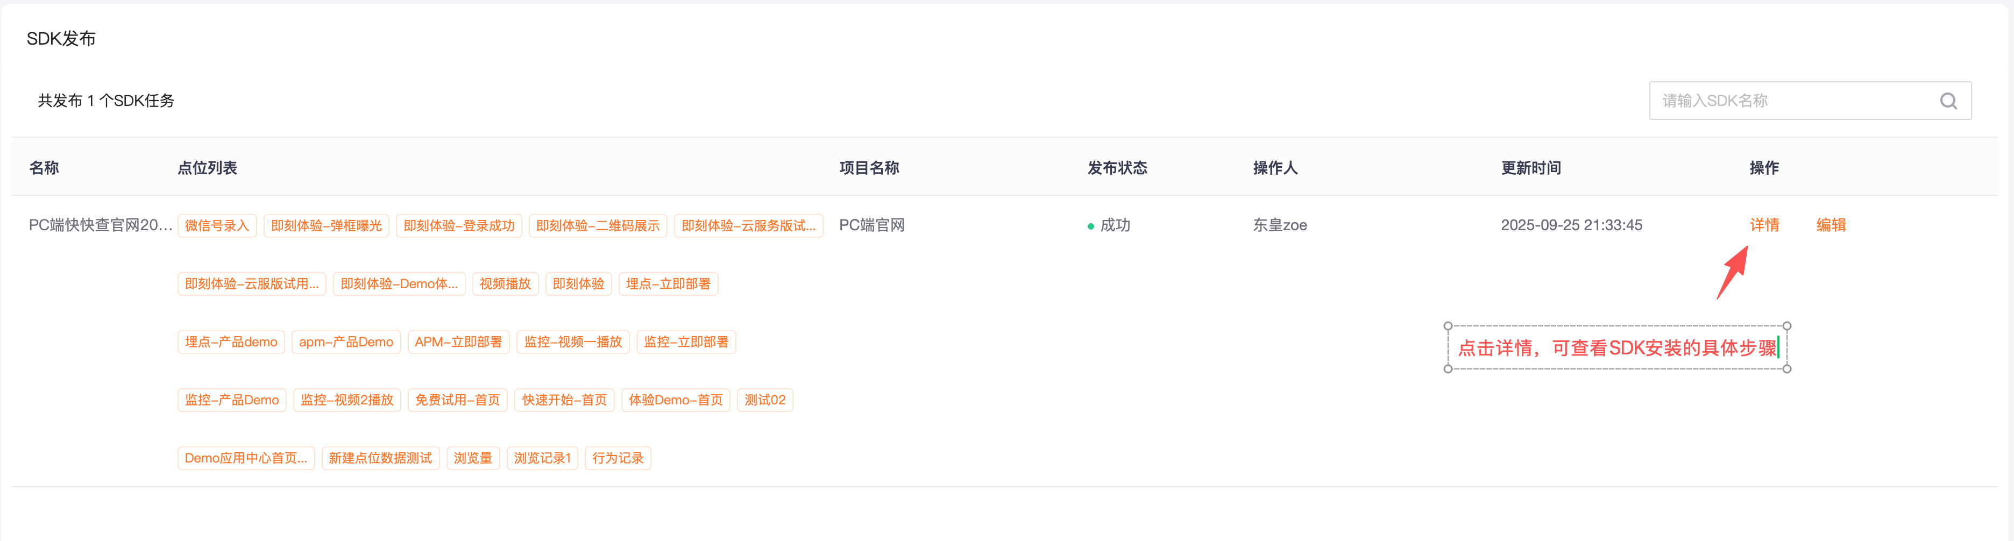Select the 行为记录 tag
Screen dimensions: 2014x541
618,458
